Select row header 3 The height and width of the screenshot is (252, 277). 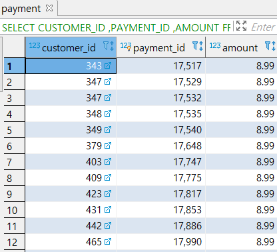(14, 98)
